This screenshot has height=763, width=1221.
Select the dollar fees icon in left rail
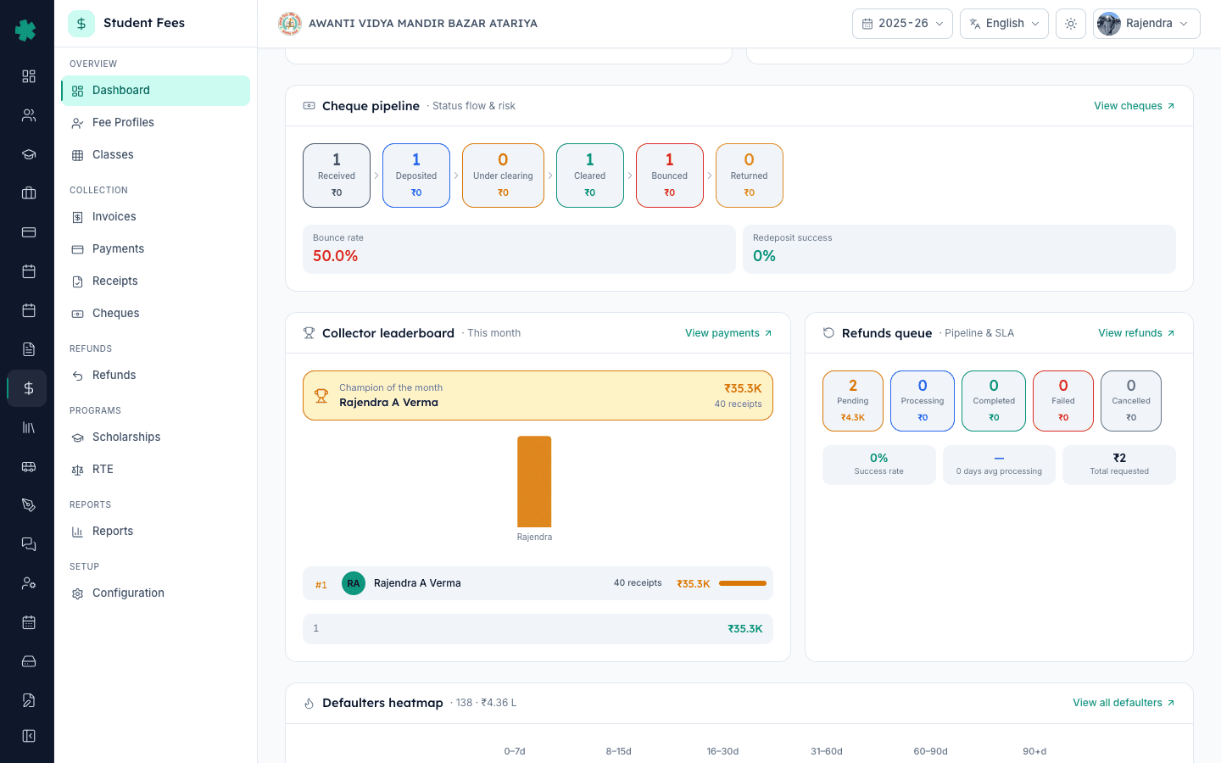[29, 388]
